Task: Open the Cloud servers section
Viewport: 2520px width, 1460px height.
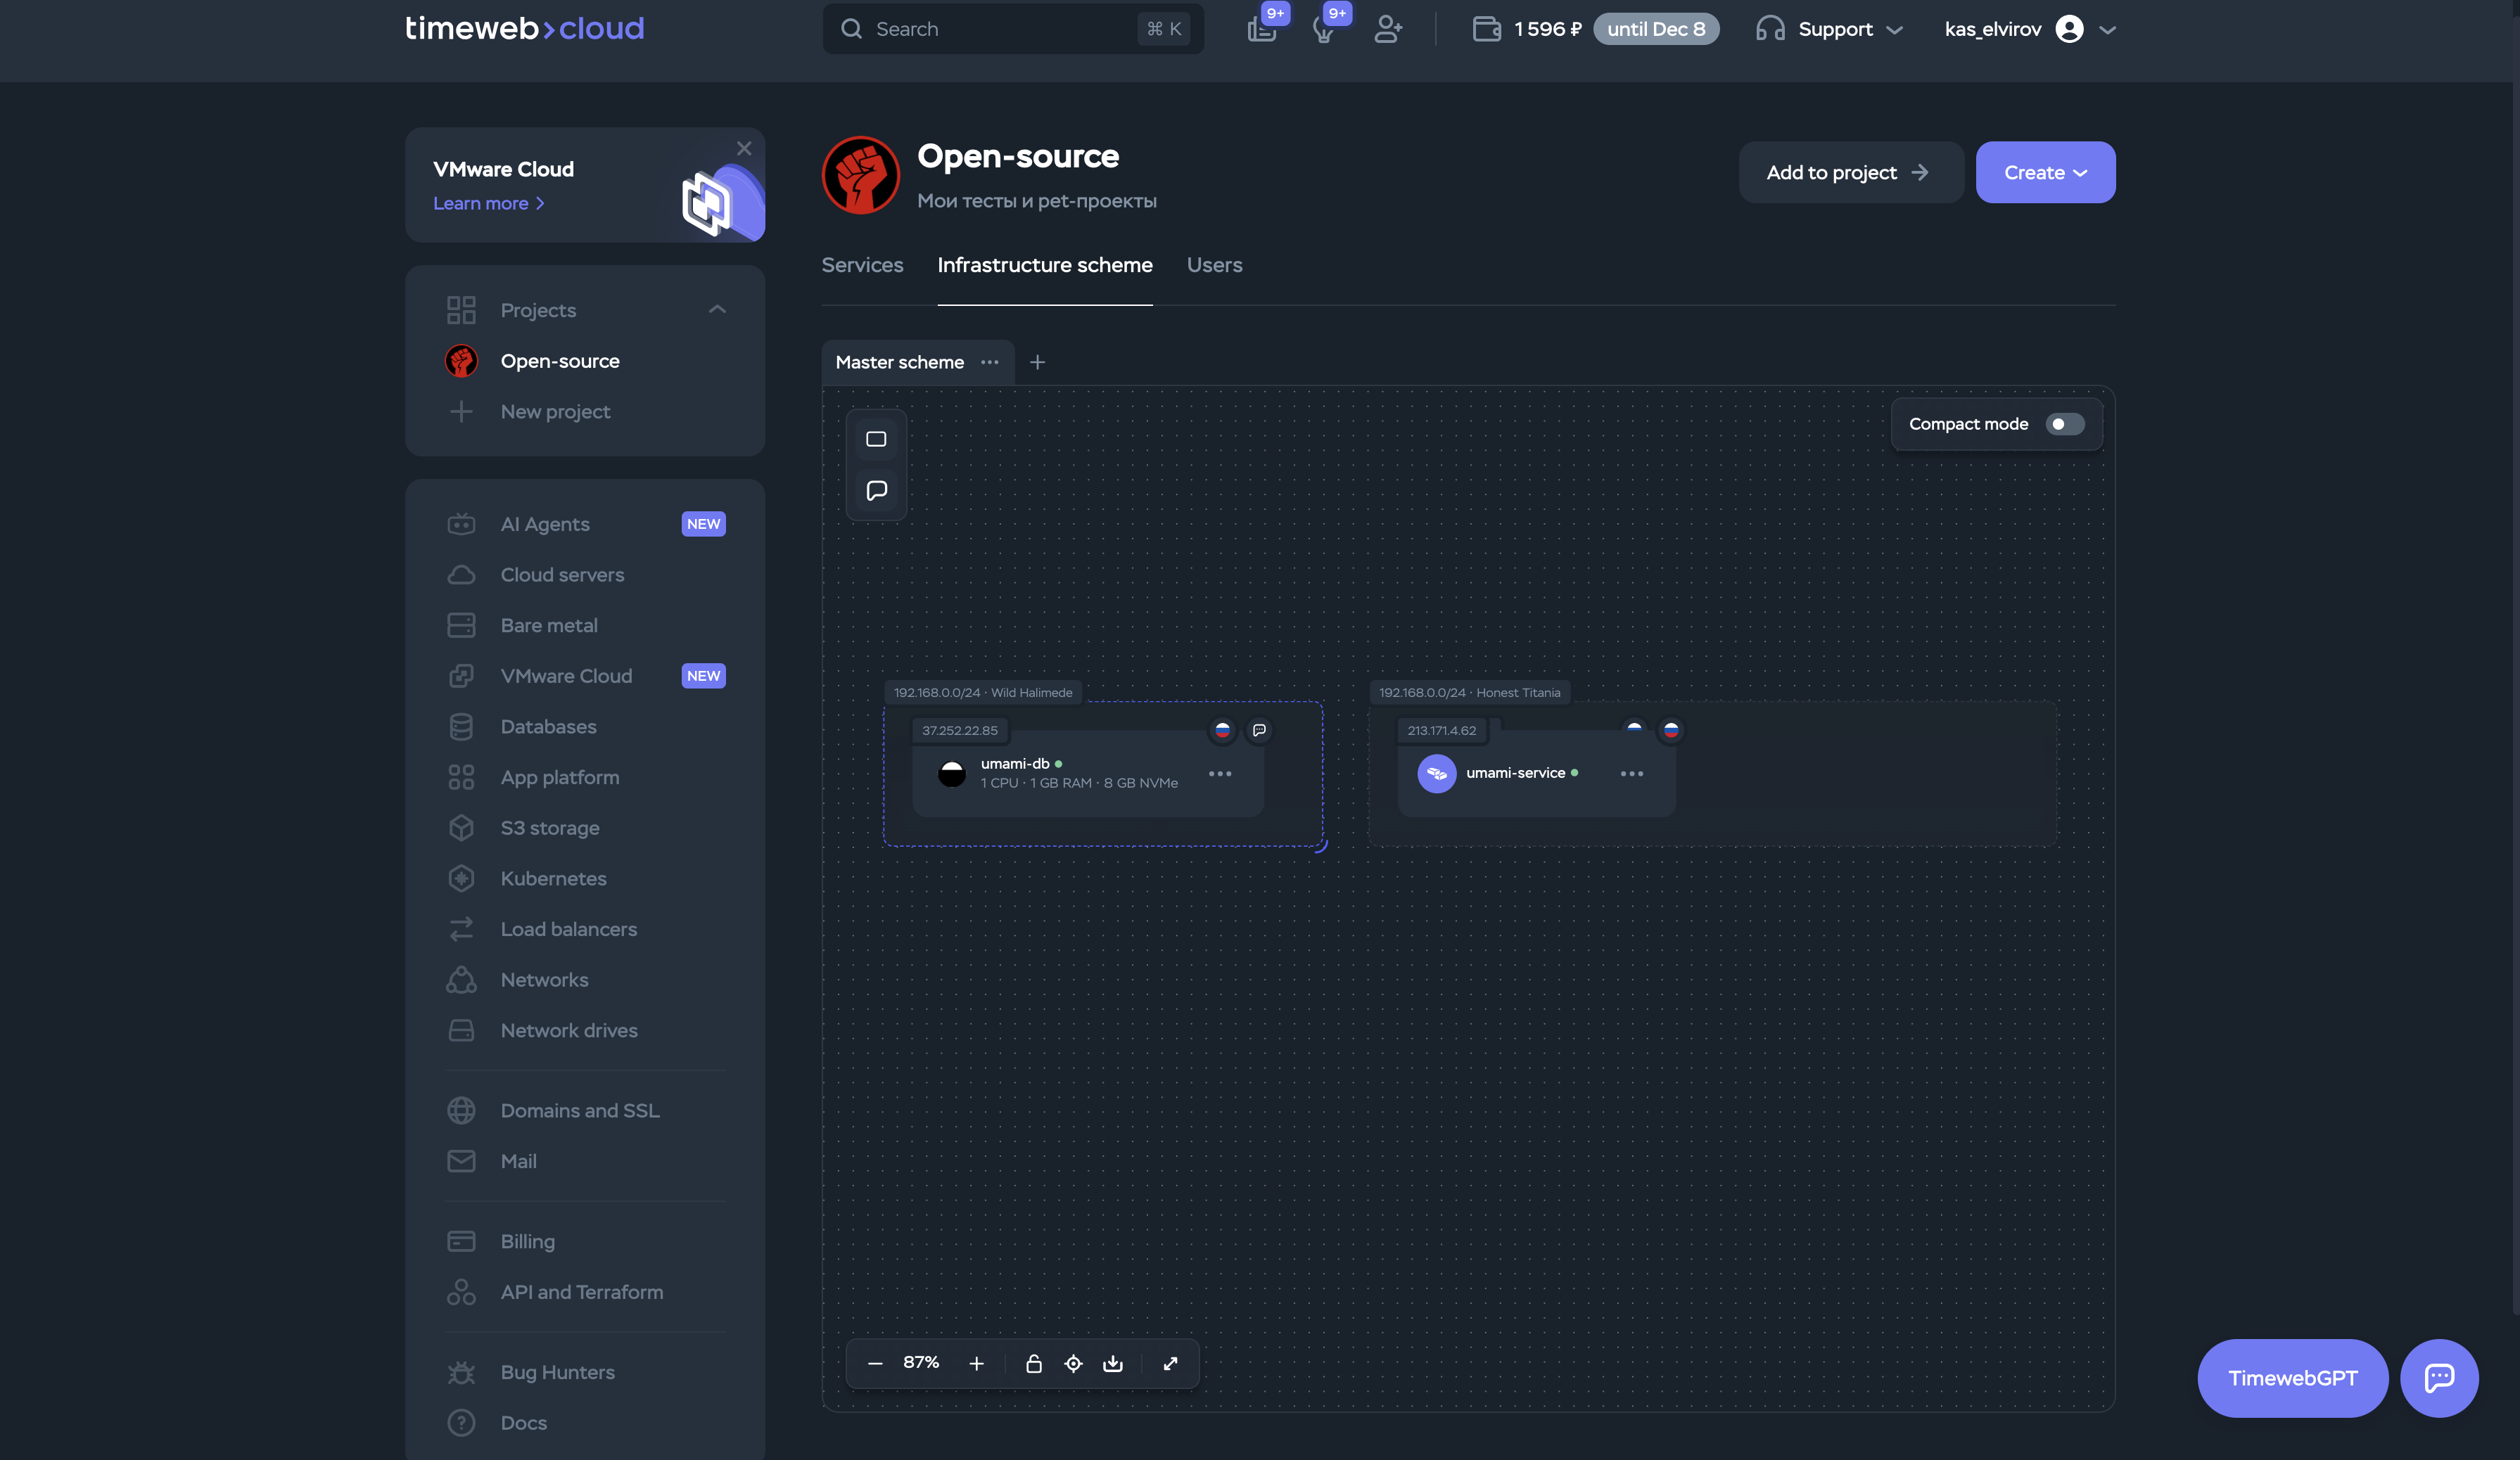Action: [562, 575]
